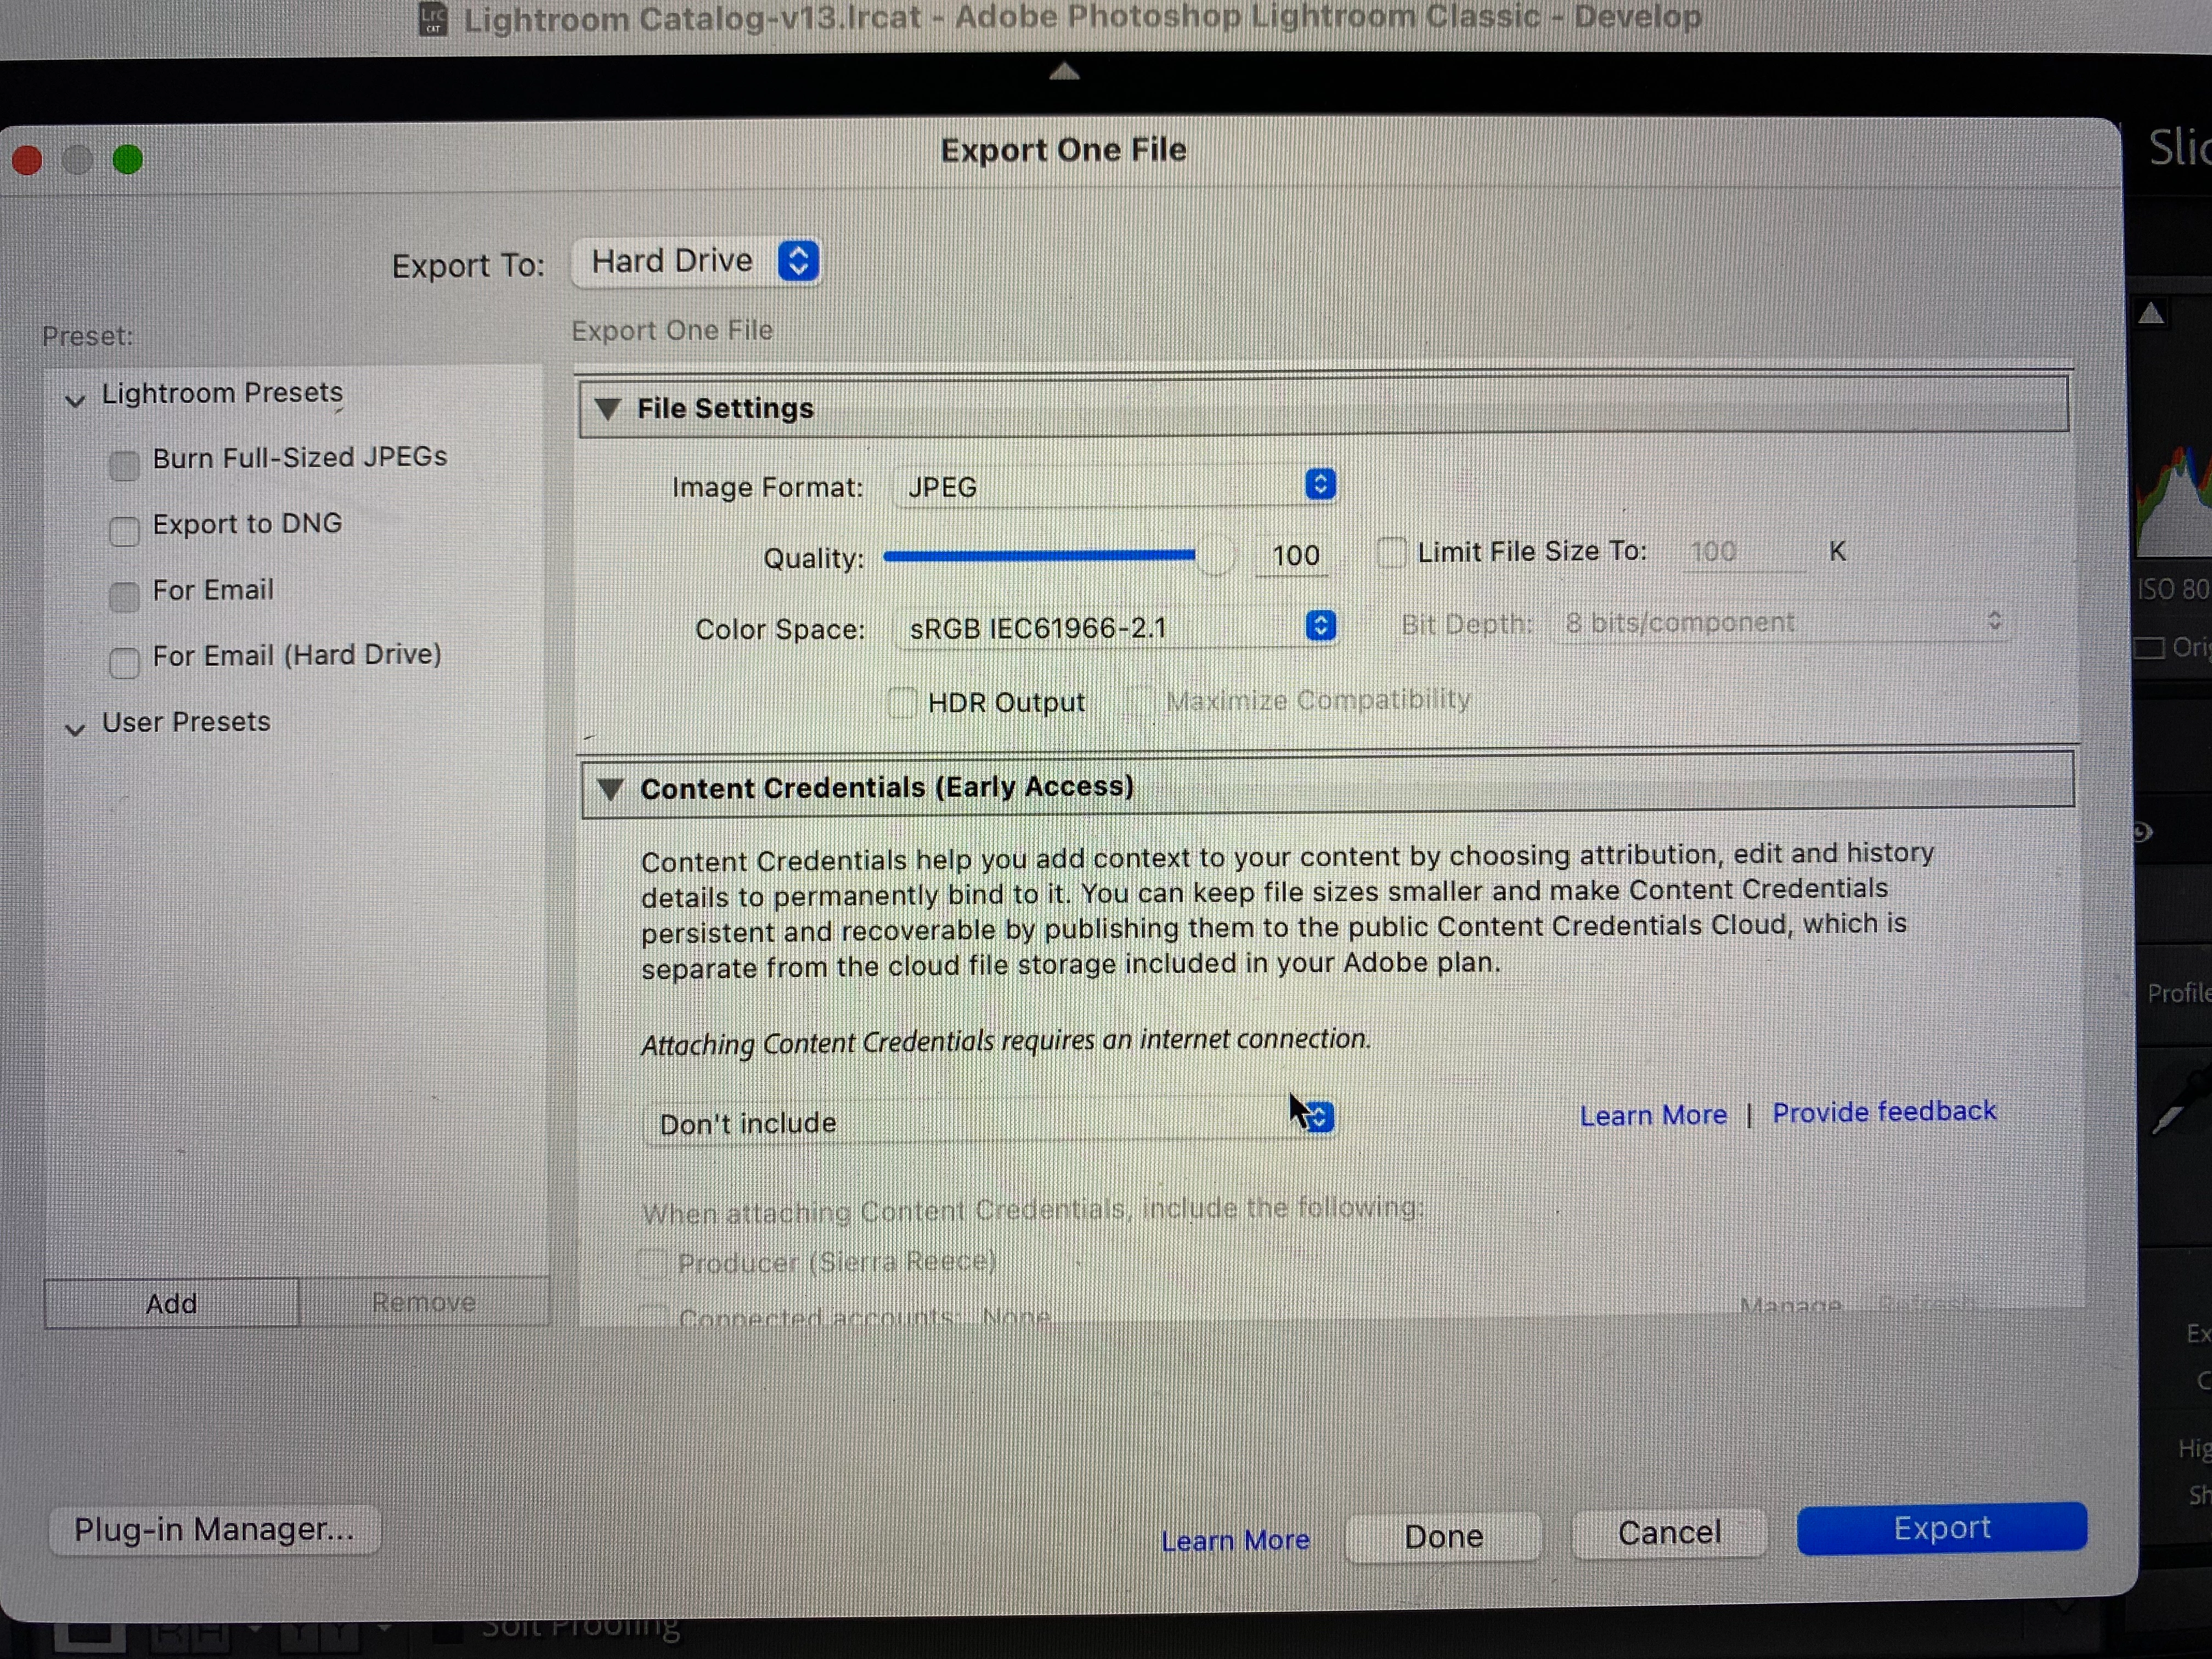The height and width of the screenshot is (1659, 2212).
Task: Collapse the Lightroom Presets group
Action: [x=75, y=400]
